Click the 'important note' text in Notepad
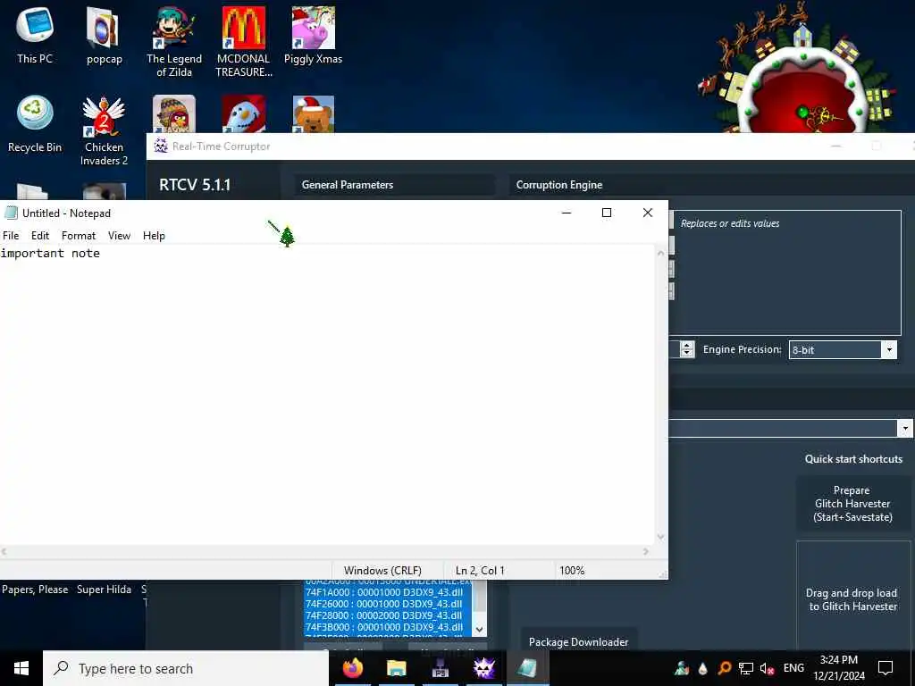 [x=50, y=253]
